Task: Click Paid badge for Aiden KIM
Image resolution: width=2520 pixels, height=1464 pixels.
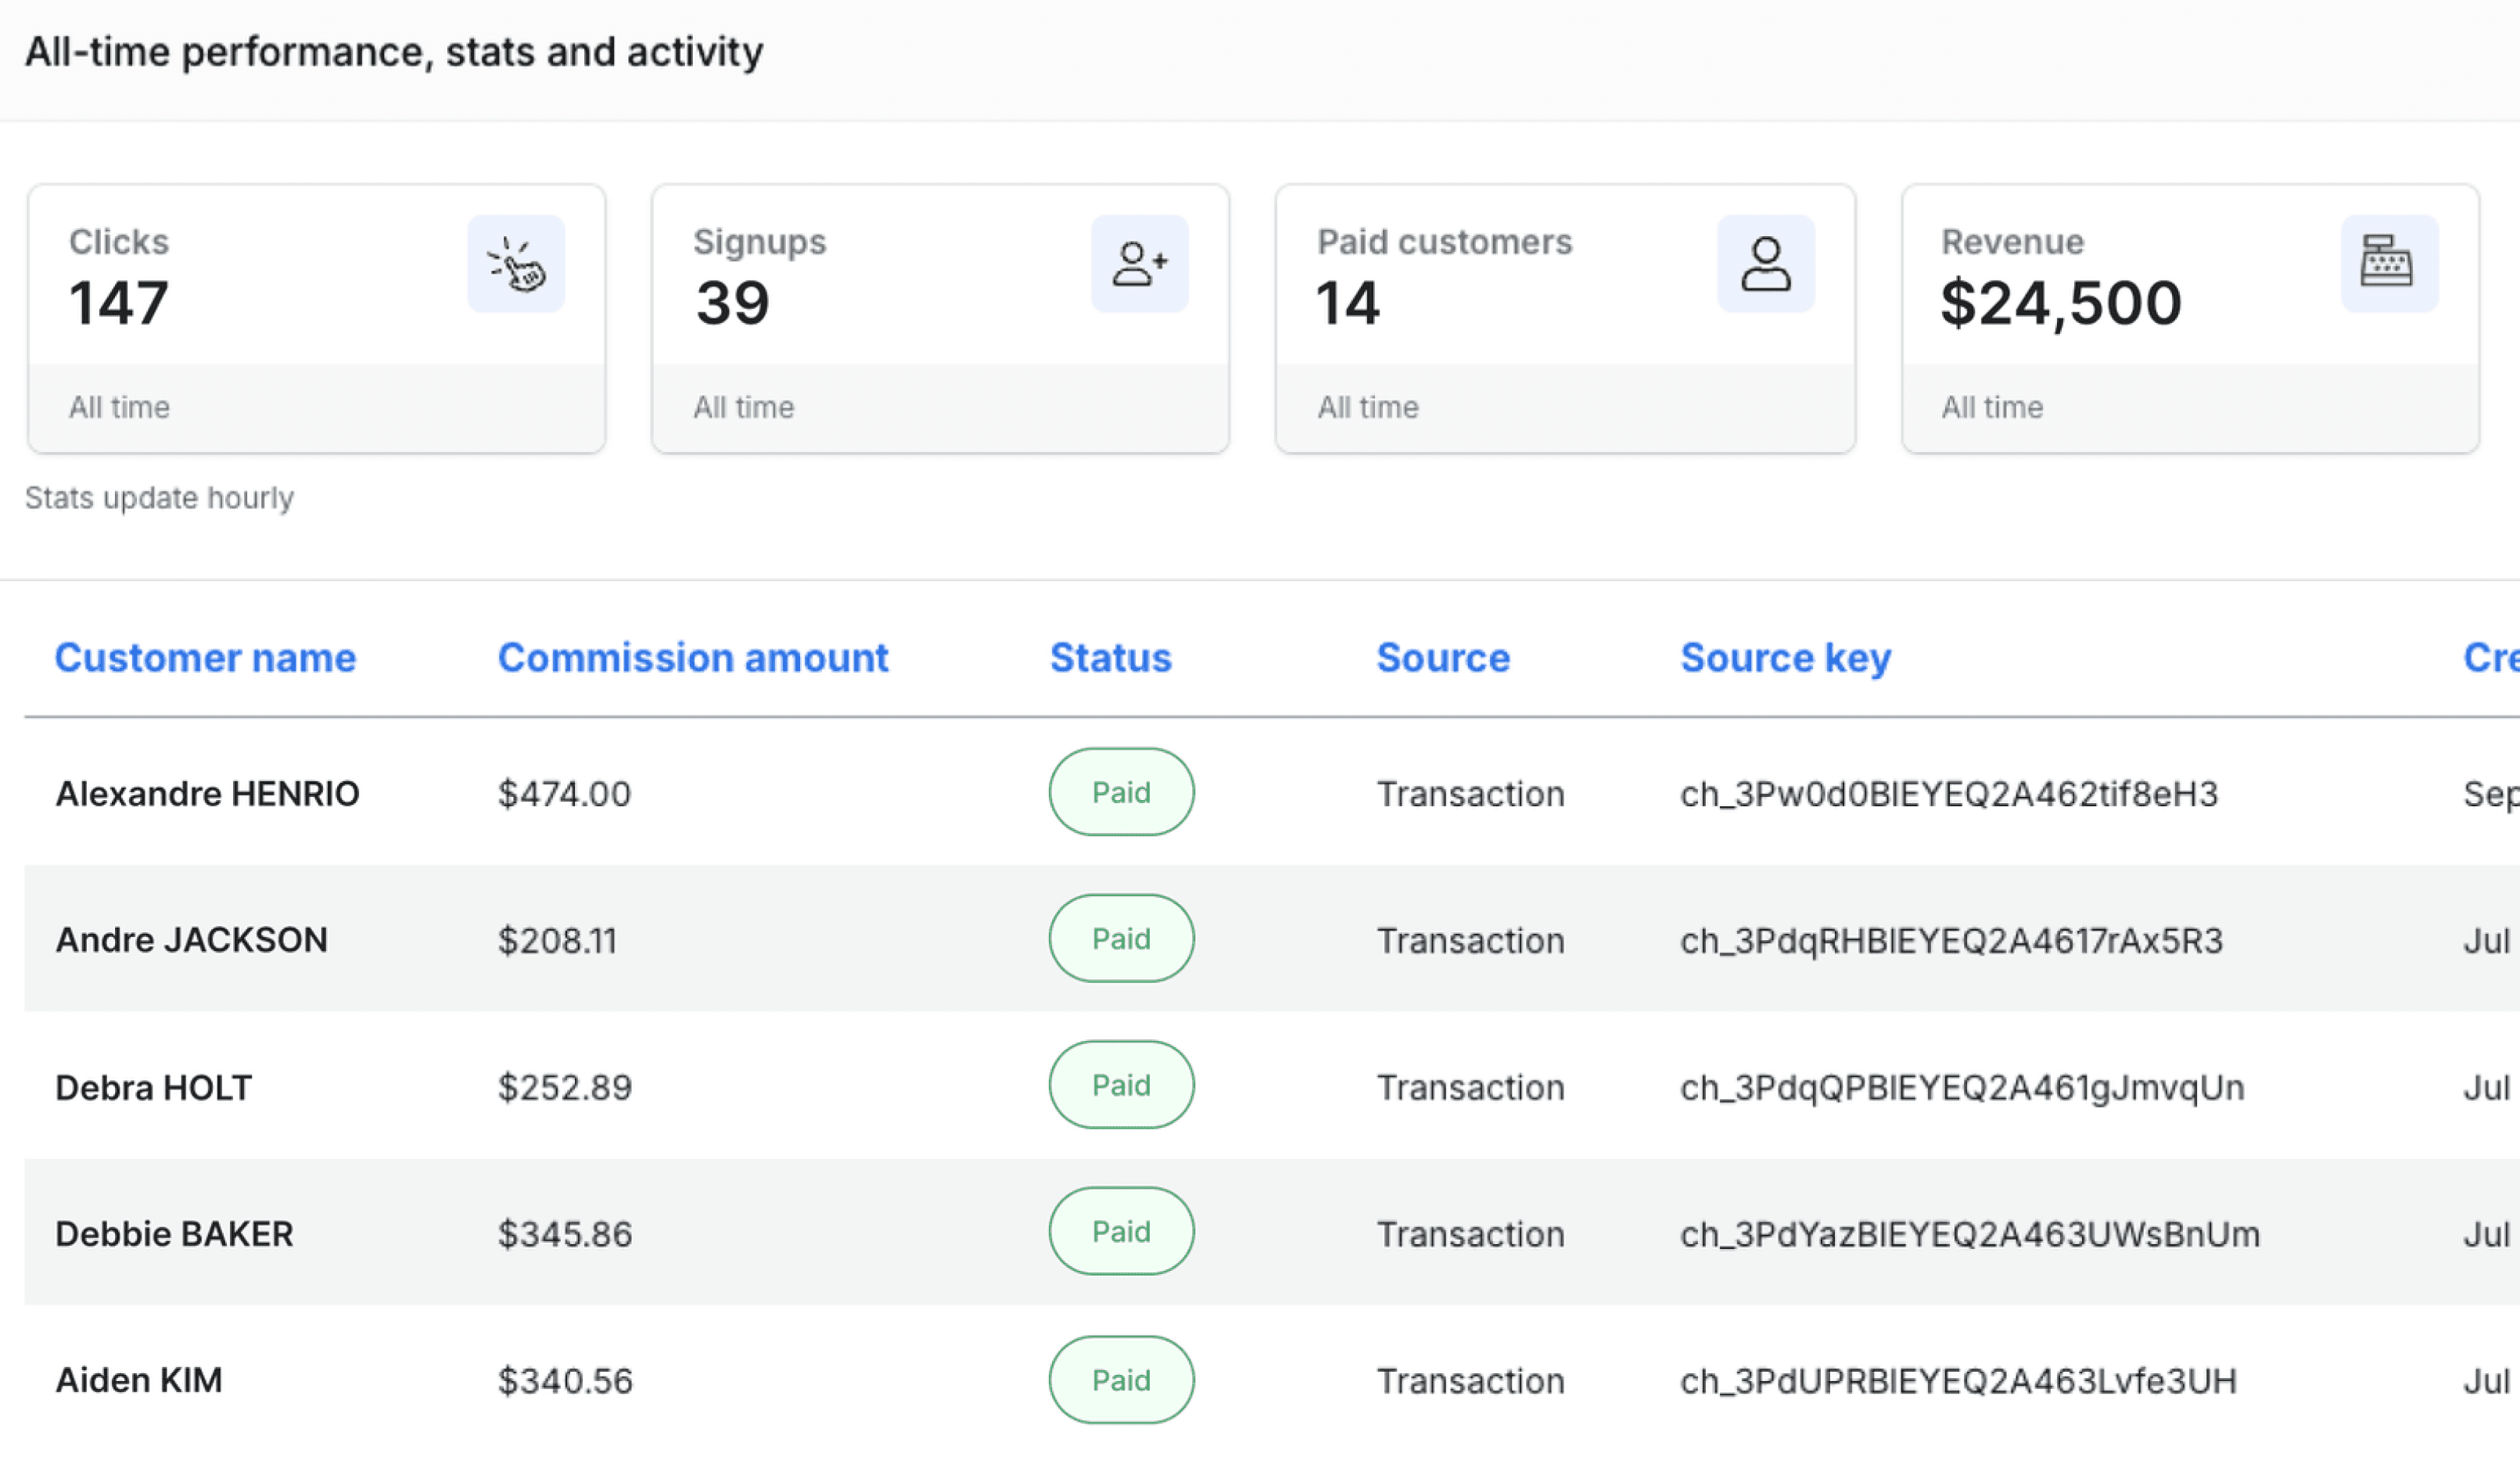Action: (x=1120, y=1380)
